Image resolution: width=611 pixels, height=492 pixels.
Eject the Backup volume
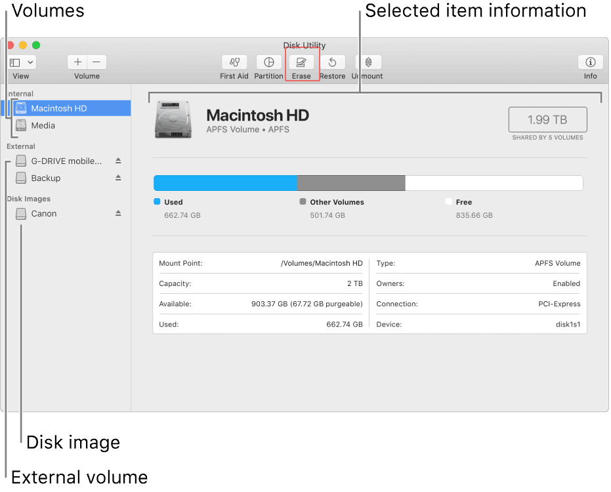pyautogui.click(x=118, y=178)
